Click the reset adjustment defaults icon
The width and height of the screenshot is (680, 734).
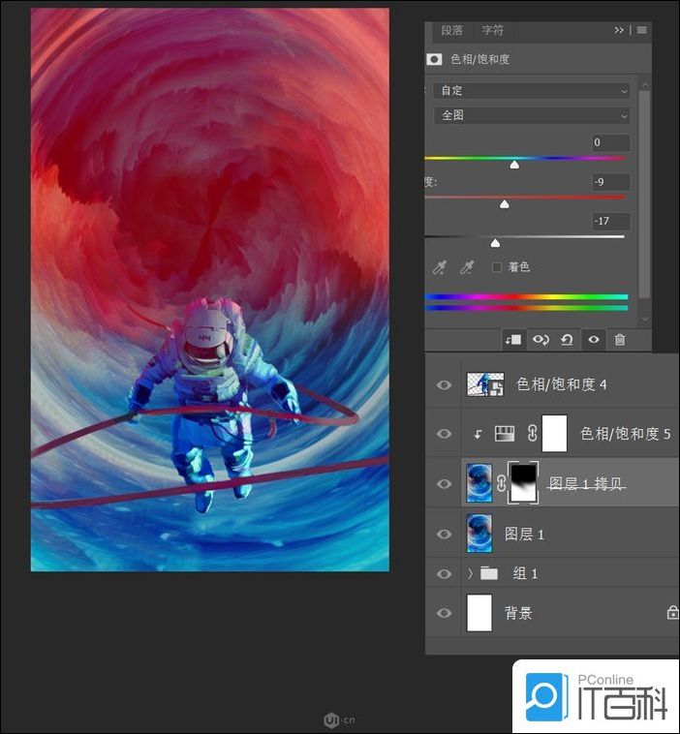click(x=567, y=340)
